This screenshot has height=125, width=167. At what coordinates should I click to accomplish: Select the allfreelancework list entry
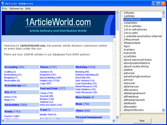click(x=134, y=100)
